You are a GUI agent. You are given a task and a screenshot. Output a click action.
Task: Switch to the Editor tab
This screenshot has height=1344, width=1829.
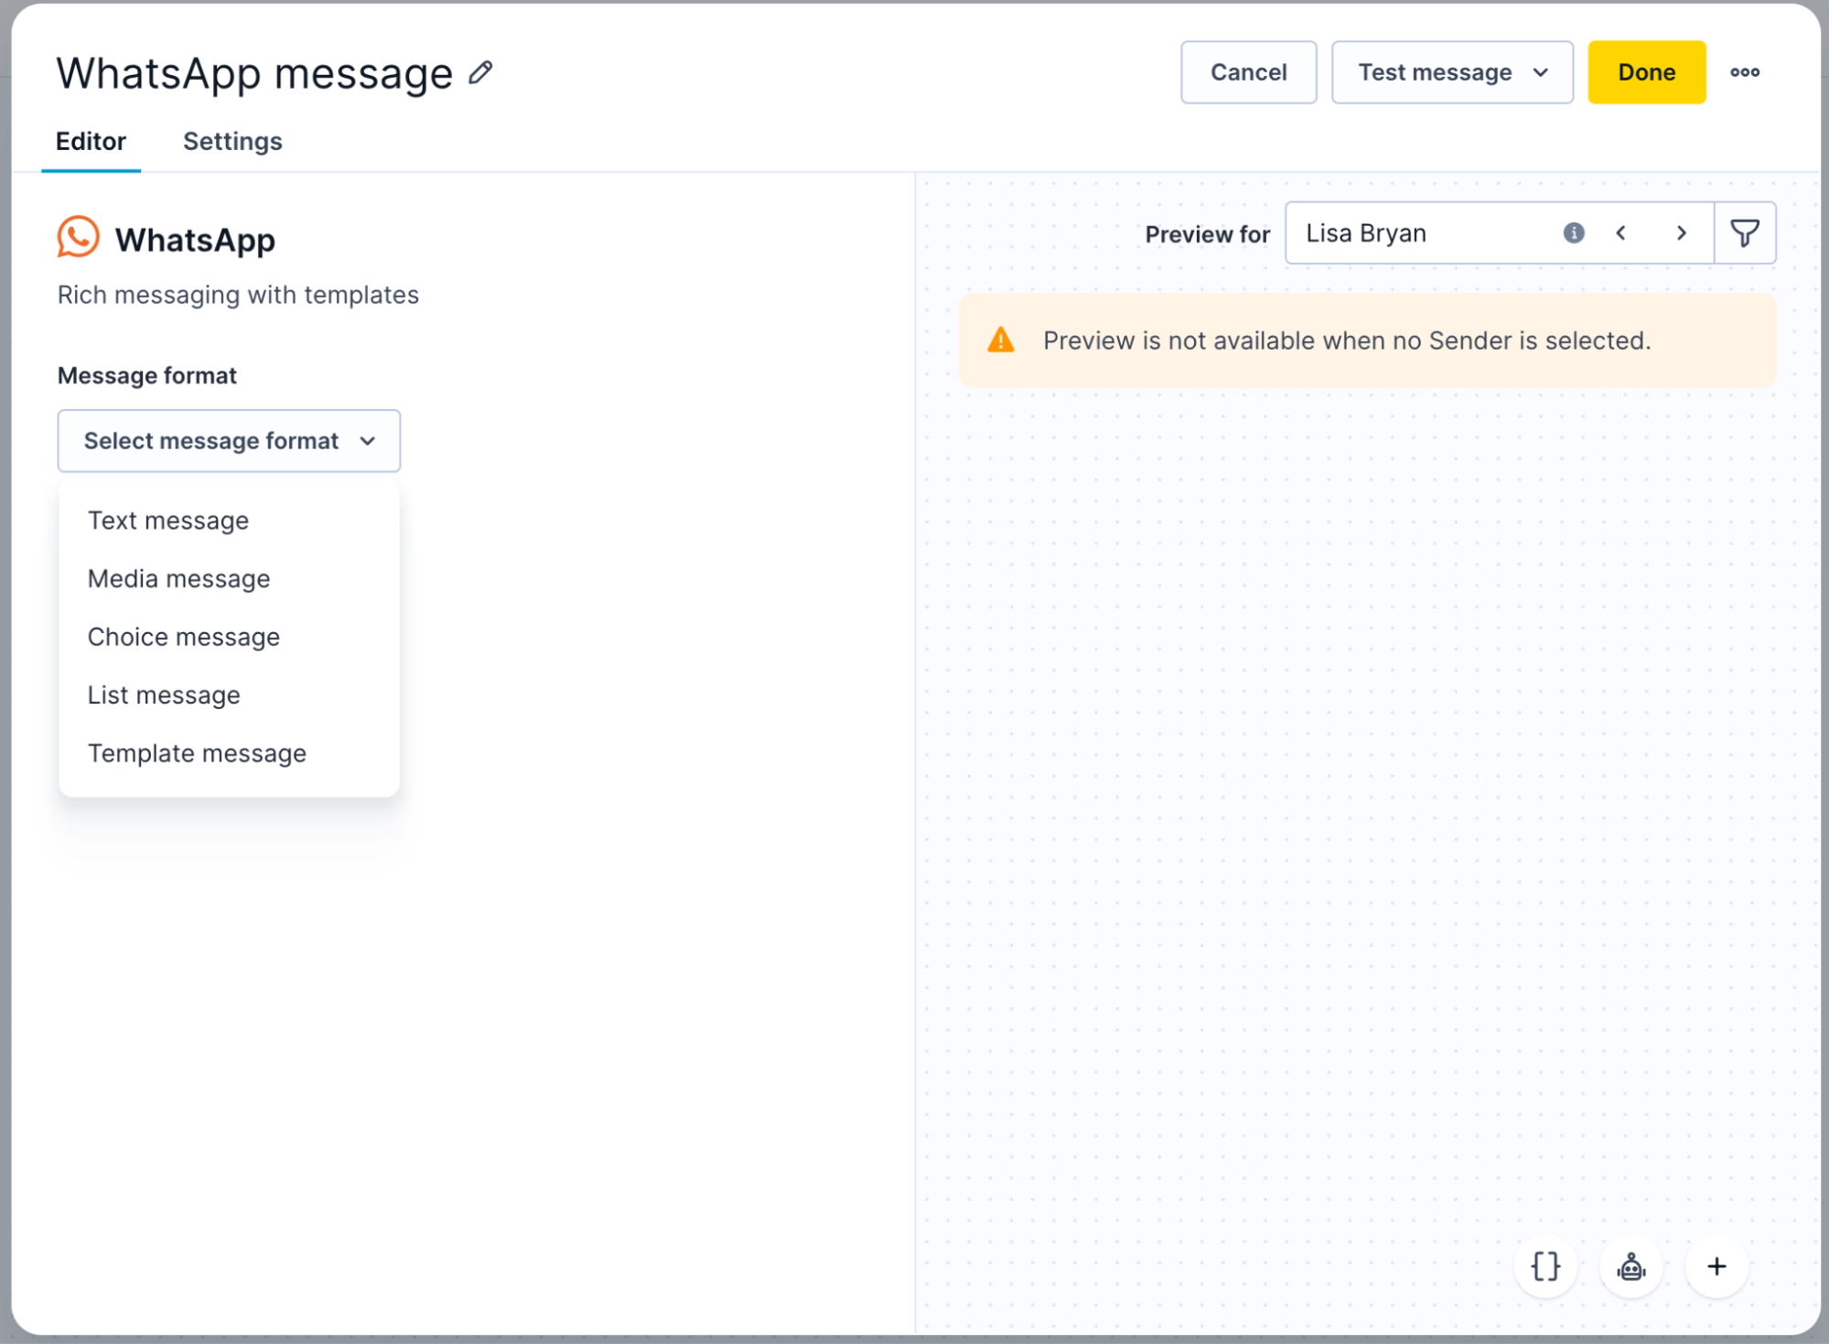pyautogui.click(x=91, y=142)
